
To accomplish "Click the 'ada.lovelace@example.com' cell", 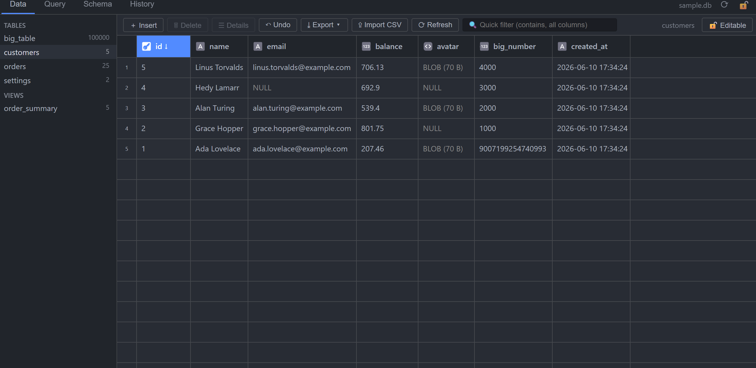I will (x=302, y=149).
